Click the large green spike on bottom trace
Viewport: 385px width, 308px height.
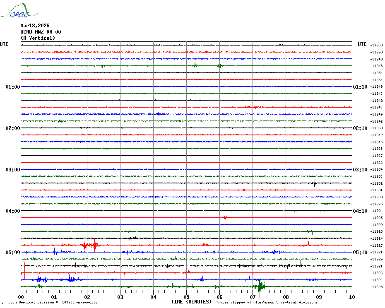coord(260,286)
